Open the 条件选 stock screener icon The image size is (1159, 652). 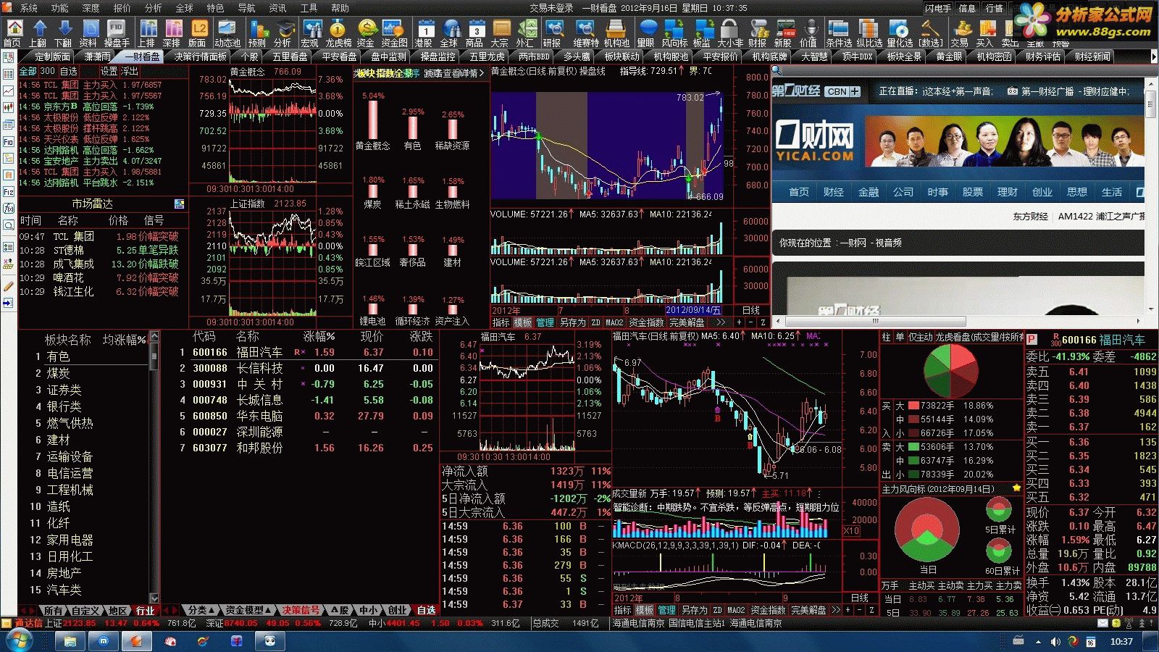point(839,33)
